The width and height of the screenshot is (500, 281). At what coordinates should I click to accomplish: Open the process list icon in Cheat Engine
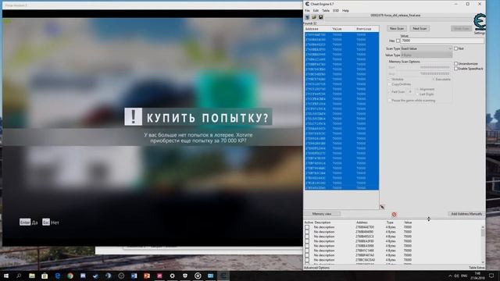(307, 17)
